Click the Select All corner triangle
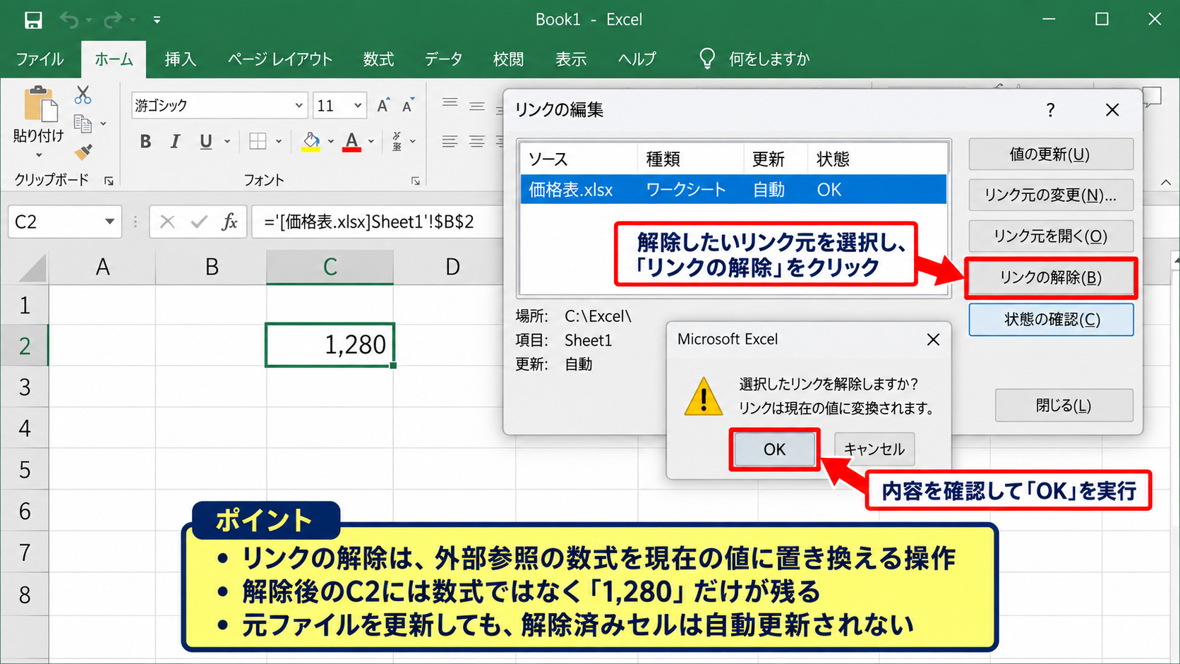Screen dimensions: 1180x664 point(32,267)
